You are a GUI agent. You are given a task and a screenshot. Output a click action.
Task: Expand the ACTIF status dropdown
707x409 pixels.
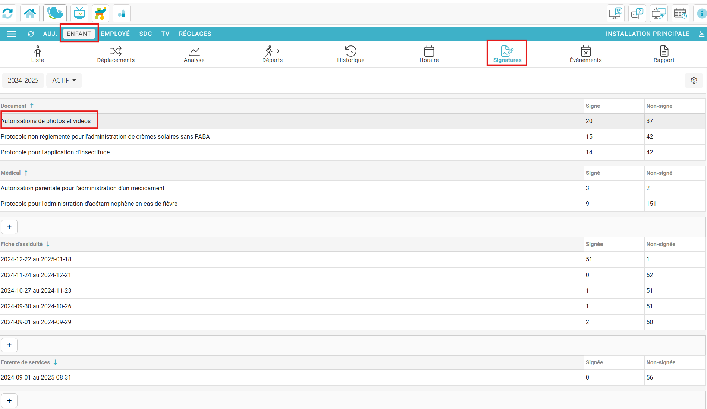64,81
